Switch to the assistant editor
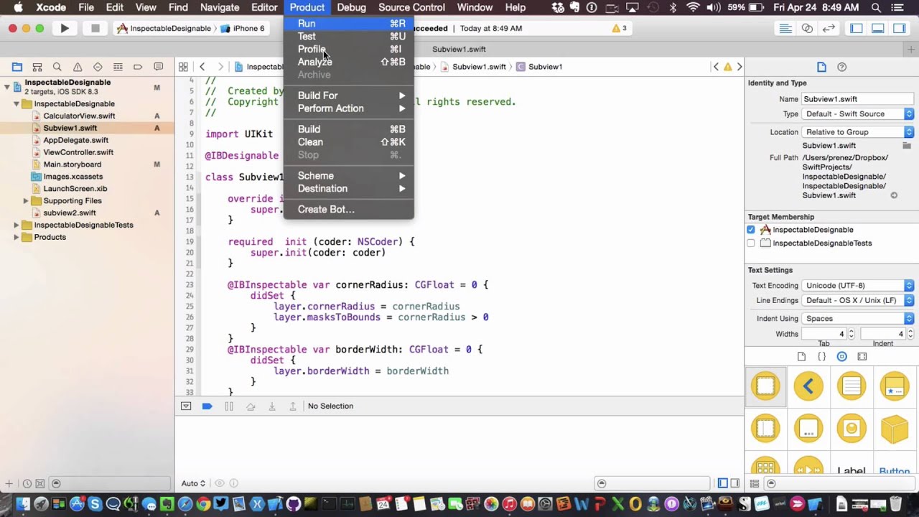The image size is (919, 517). coord(807,29)
